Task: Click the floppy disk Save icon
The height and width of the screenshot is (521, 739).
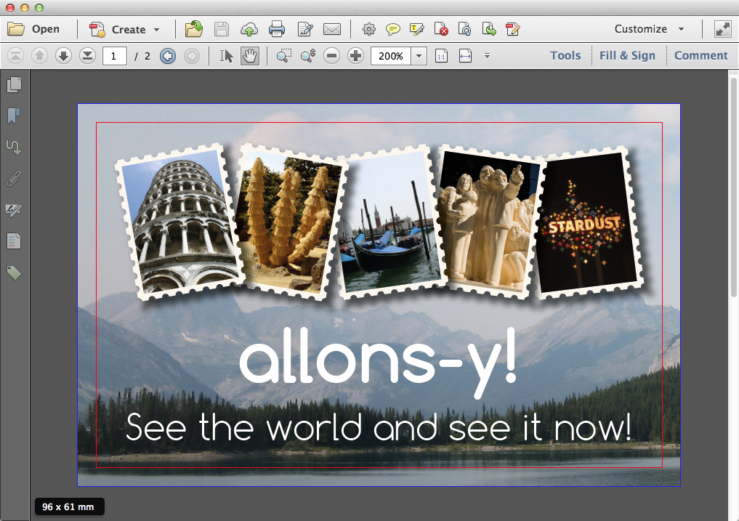Action: click(222, 29)
